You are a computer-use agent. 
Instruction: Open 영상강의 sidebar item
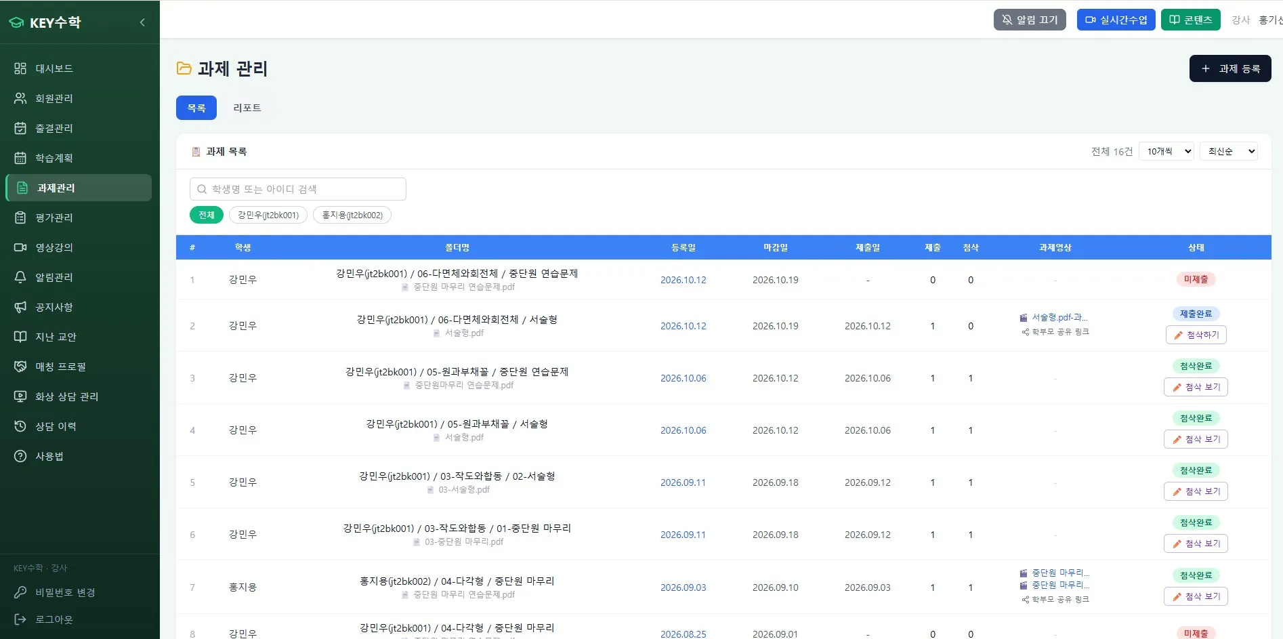tap(79, 247)
